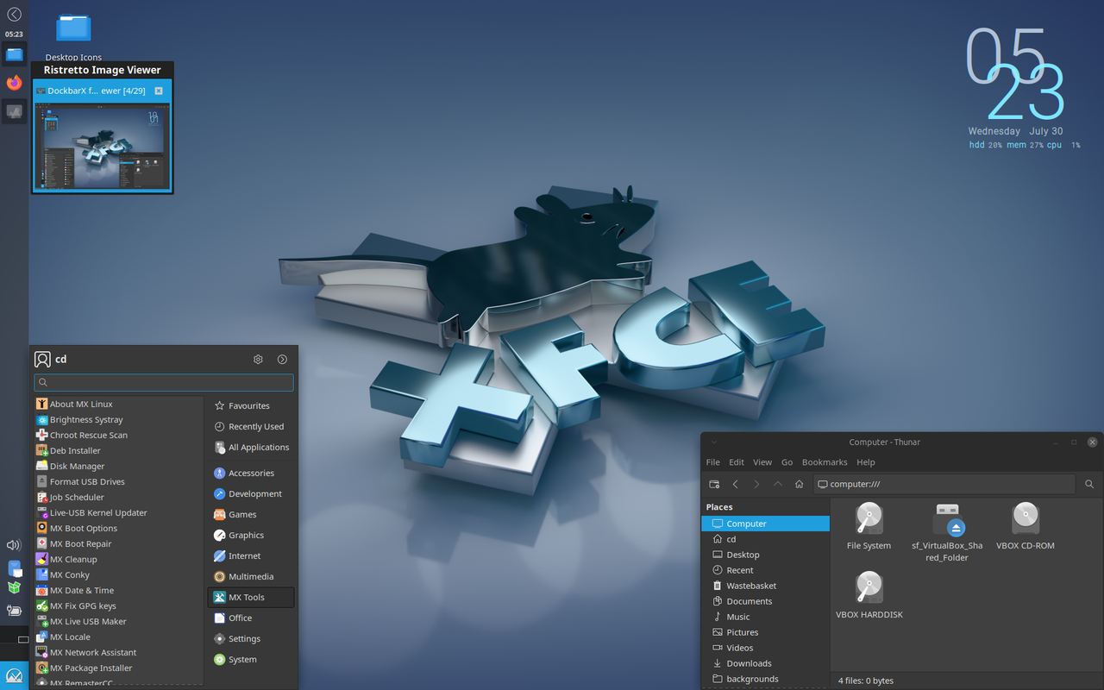
Task: Click the log out arrow in Whisker menu
Action: point(282,360)
